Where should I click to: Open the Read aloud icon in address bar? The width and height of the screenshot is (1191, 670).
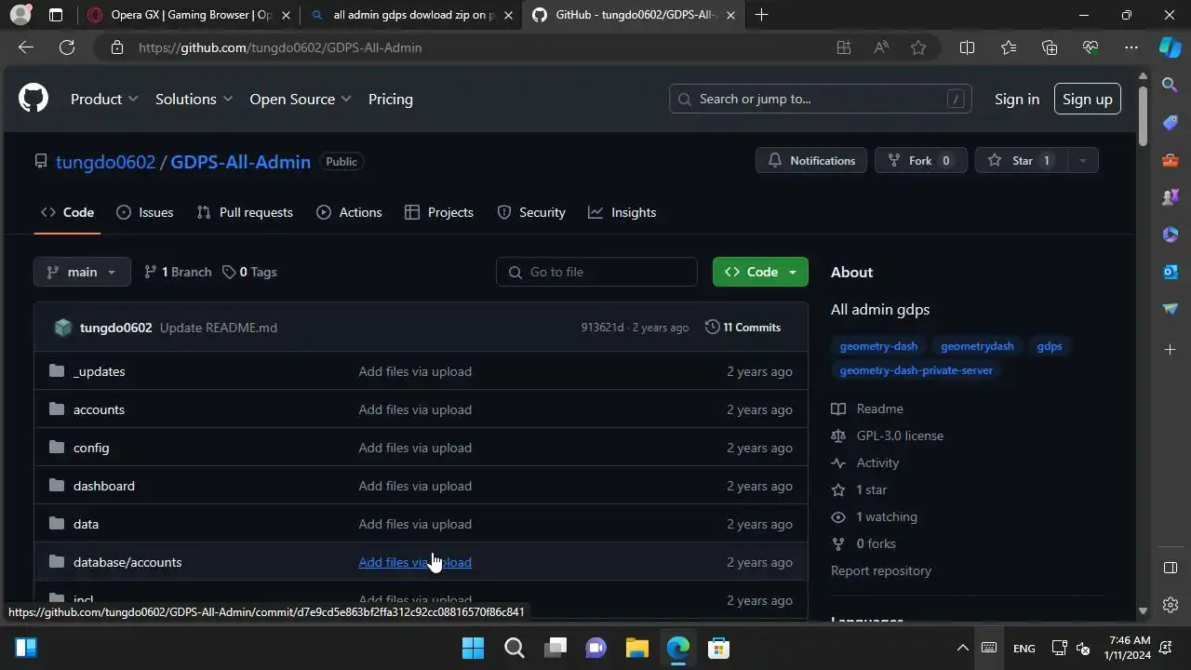[881, 47]
